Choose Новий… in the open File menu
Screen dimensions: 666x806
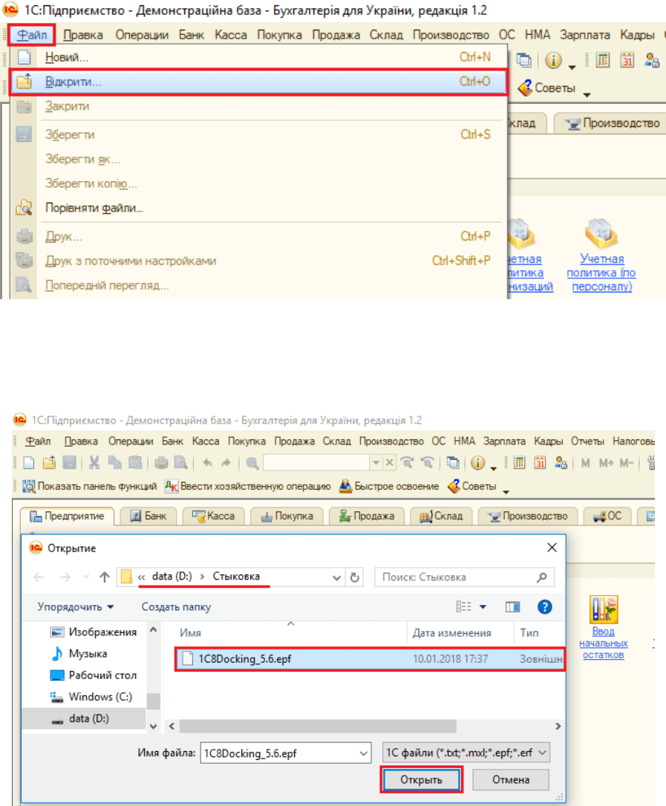tap(258, 57)
